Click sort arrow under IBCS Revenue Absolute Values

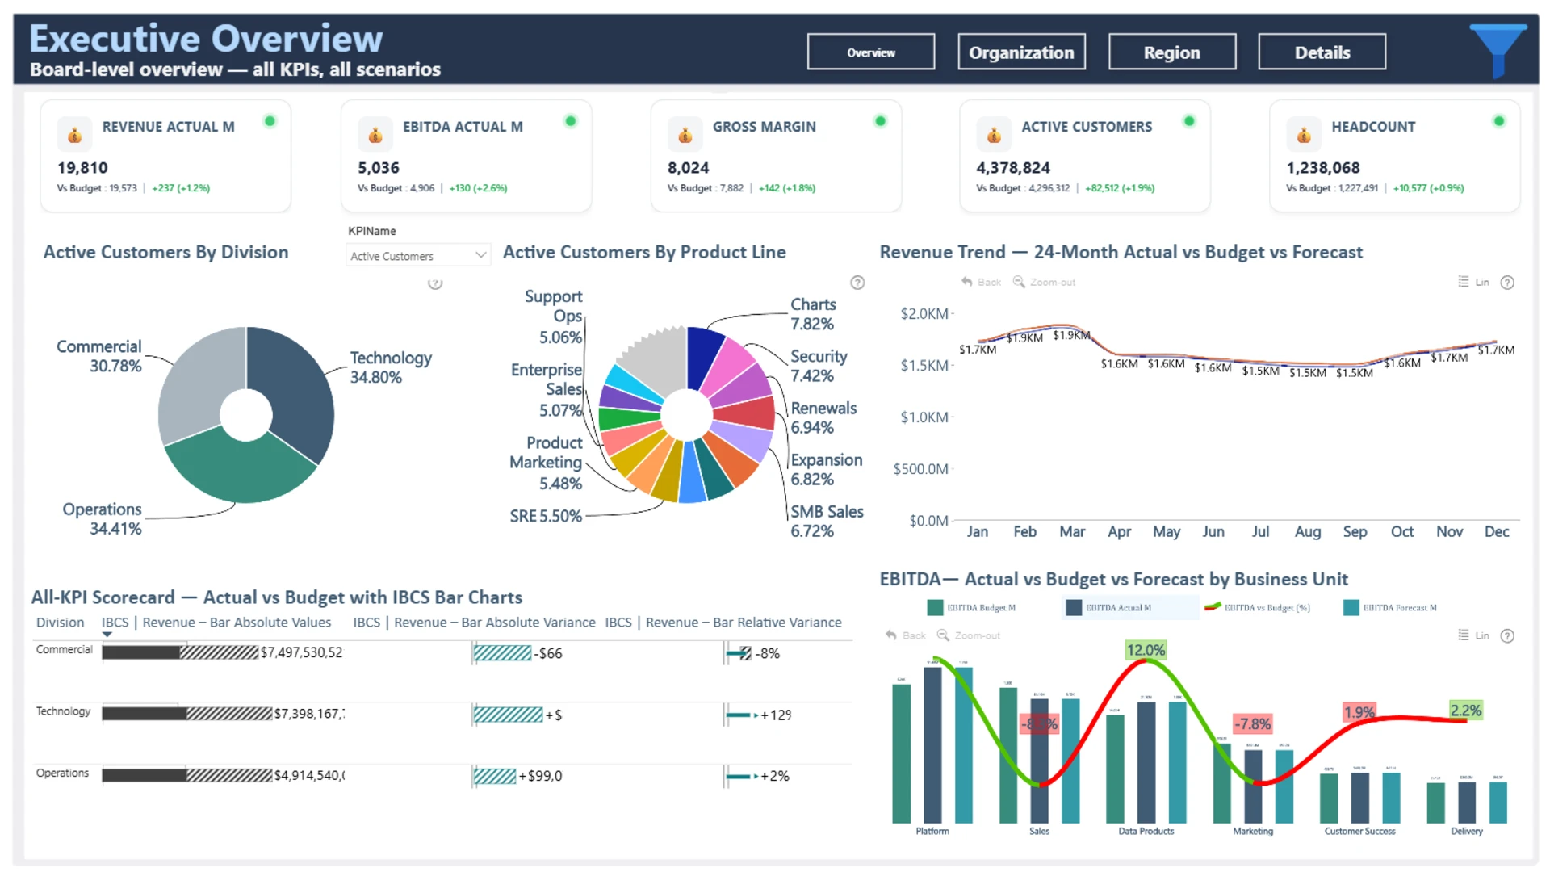107,635
